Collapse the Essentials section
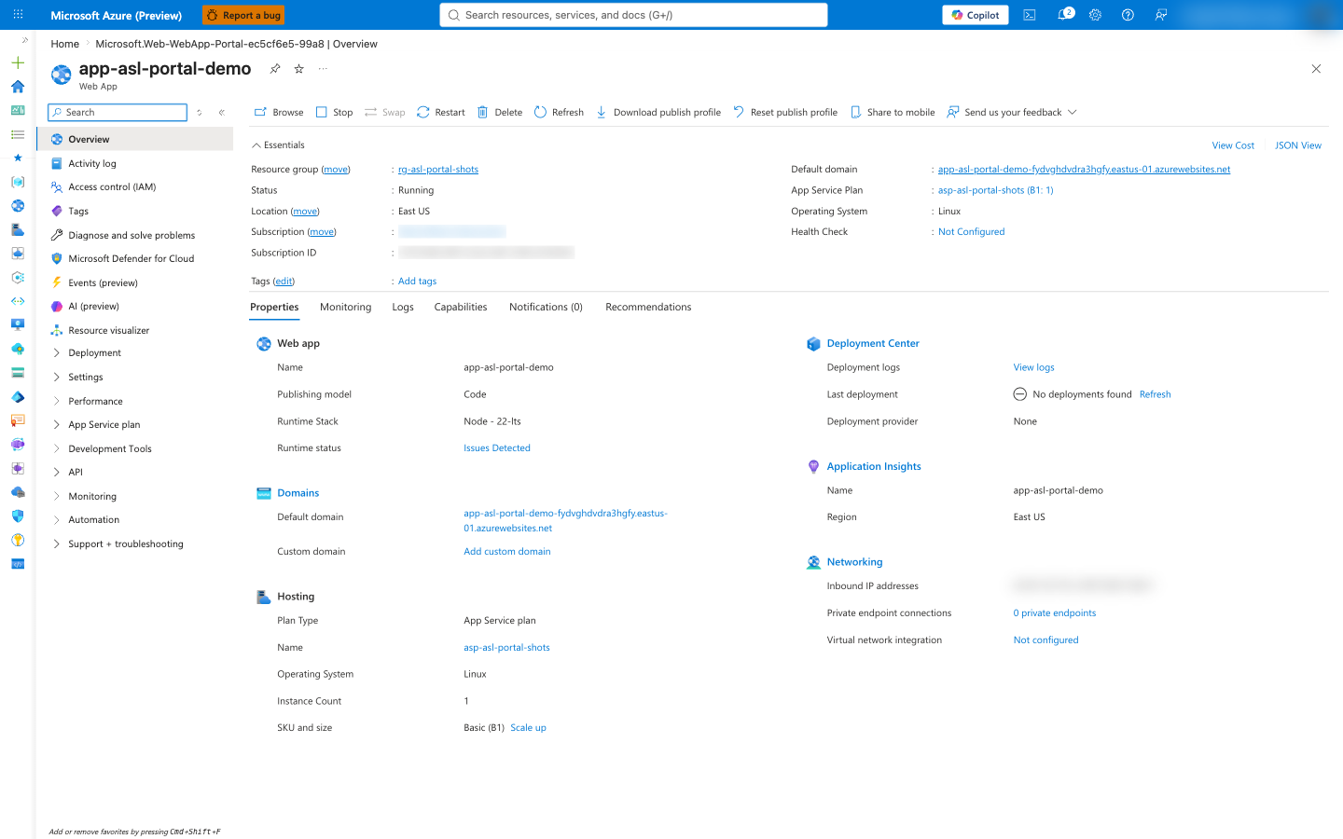This screenshot has width=1343, height=839. point(278,145)
